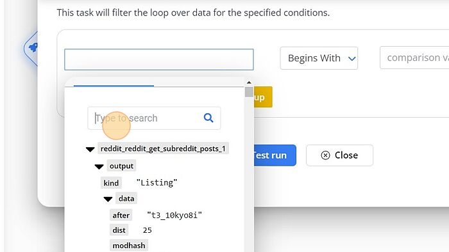Click the Close button
Viewport: 449px width, 252px height.
[x=339, y=155]
